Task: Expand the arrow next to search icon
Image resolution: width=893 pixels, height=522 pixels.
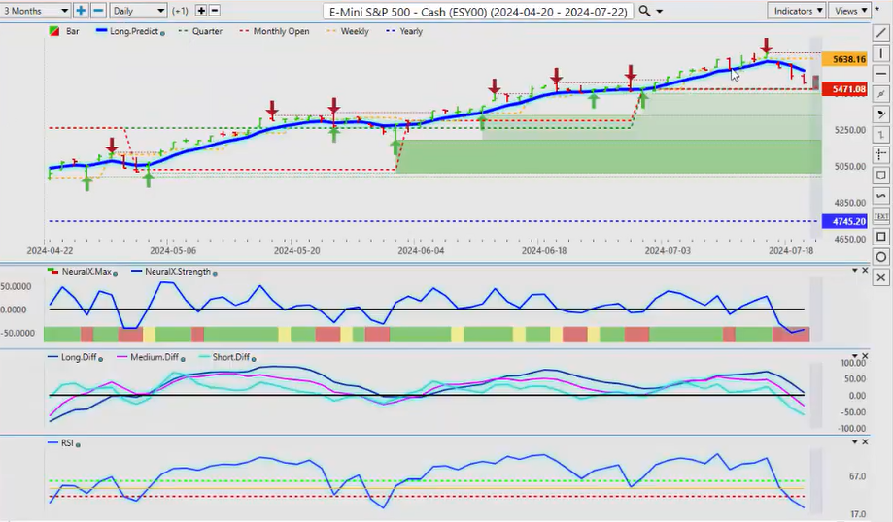Action: (x=660, y=12)
